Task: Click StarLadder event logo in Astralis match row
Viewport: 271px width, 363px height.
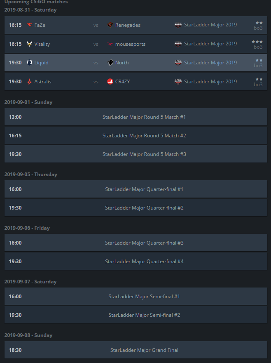Action: [178, 82]
